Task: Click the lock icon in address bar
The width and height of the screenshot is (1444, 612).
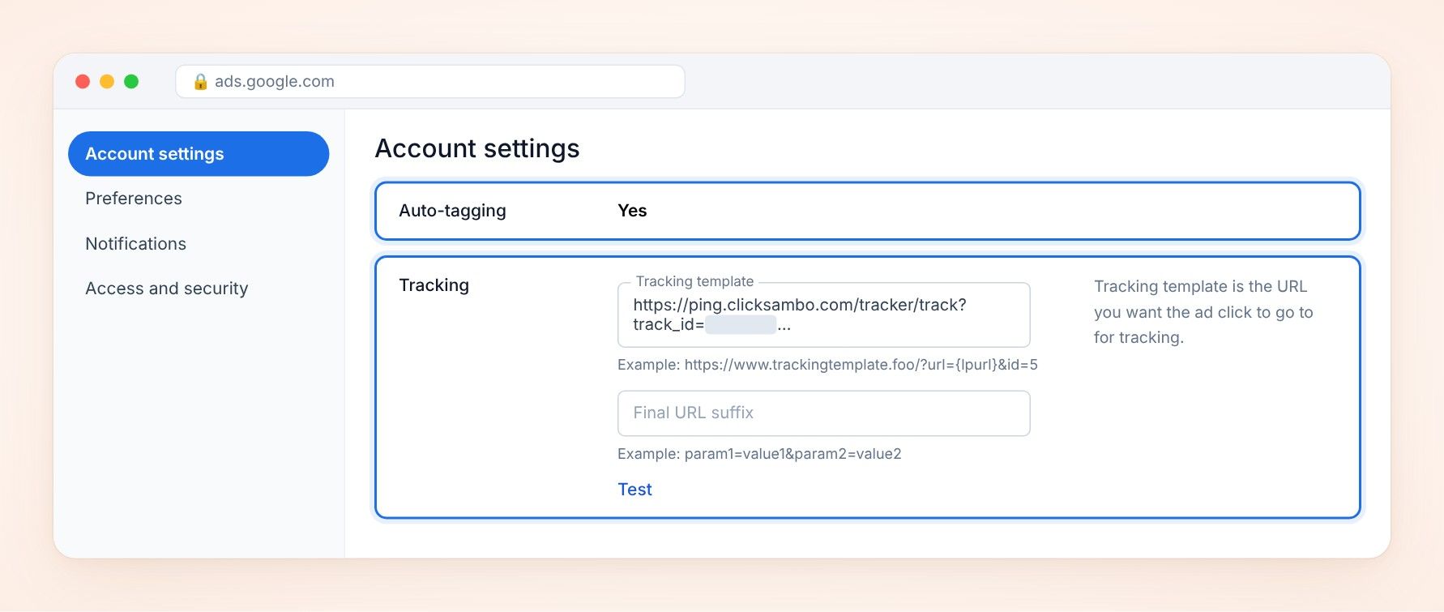Action: (x=200, y=82)
